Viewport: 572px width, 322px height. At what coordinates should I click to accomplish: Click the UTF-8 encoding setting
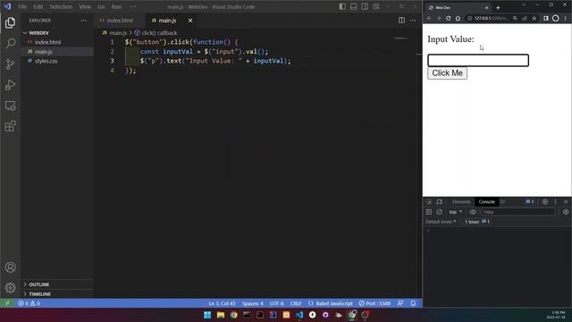click(276, 303)
